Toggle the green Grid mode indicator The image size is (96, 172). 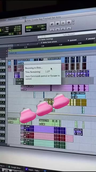29,27
